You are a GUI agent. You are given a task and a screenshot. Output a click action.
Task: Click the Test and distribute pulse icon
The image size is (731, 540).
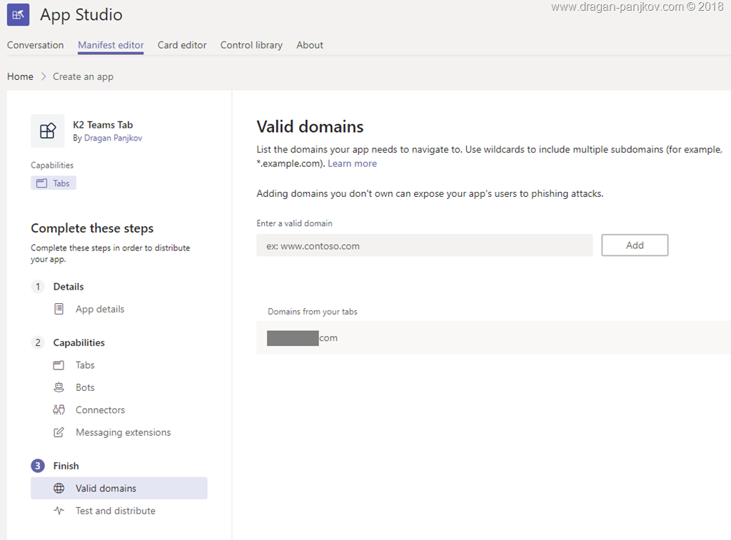tap(59, 511)
